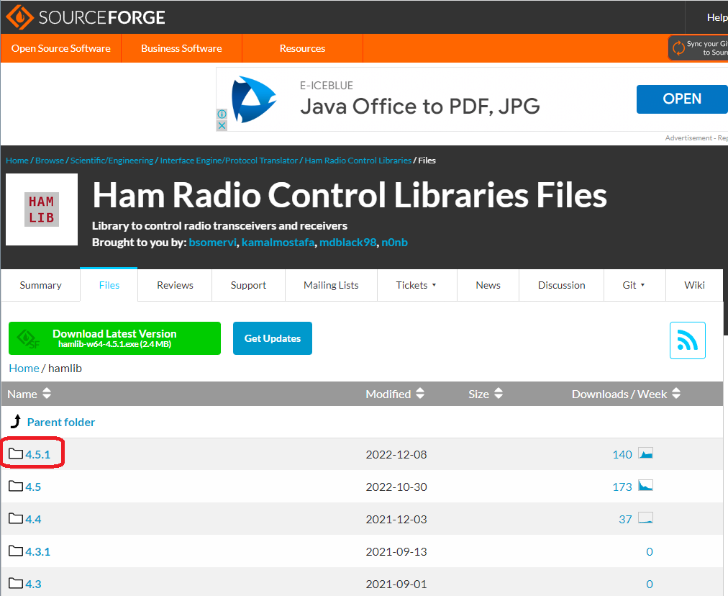Open the Help link in header

click(717, 18)
